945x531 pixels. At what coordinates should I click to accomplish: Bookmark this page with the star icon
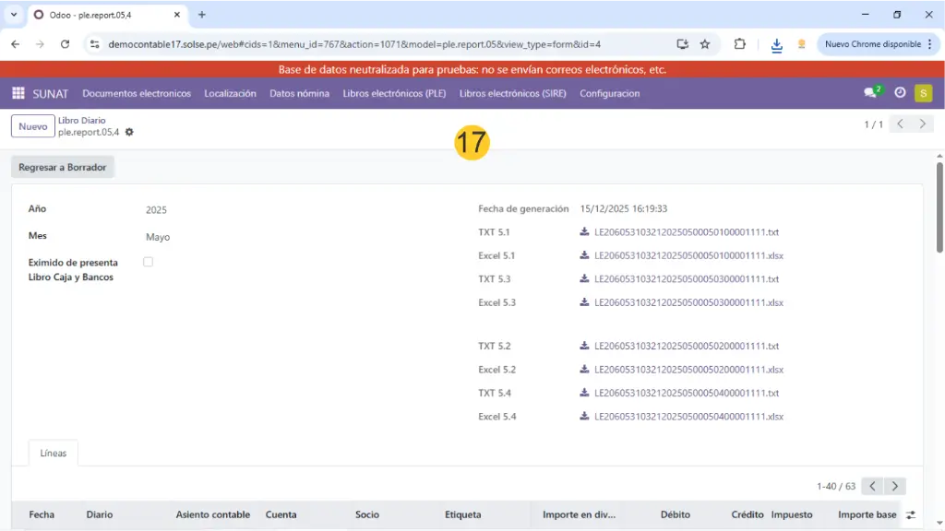(x=705, y=44)
